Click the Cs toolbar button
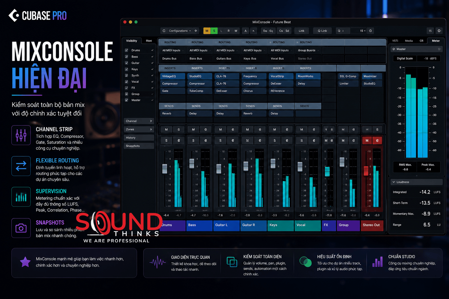Image resolution: width=449 pixels, height=299 pixels. coord(281,31)
